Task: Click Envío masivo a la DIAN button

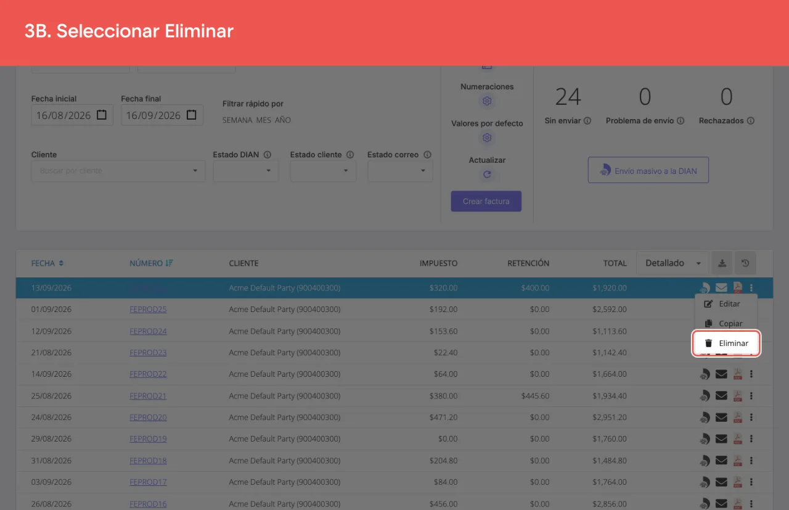Action: [x=648, y=170]
